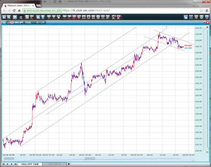Image resolution: width=211 pixels, height=167 pixels.
Task: Click the 04/02 00:00 time axis label
Action: coord(137,155)
